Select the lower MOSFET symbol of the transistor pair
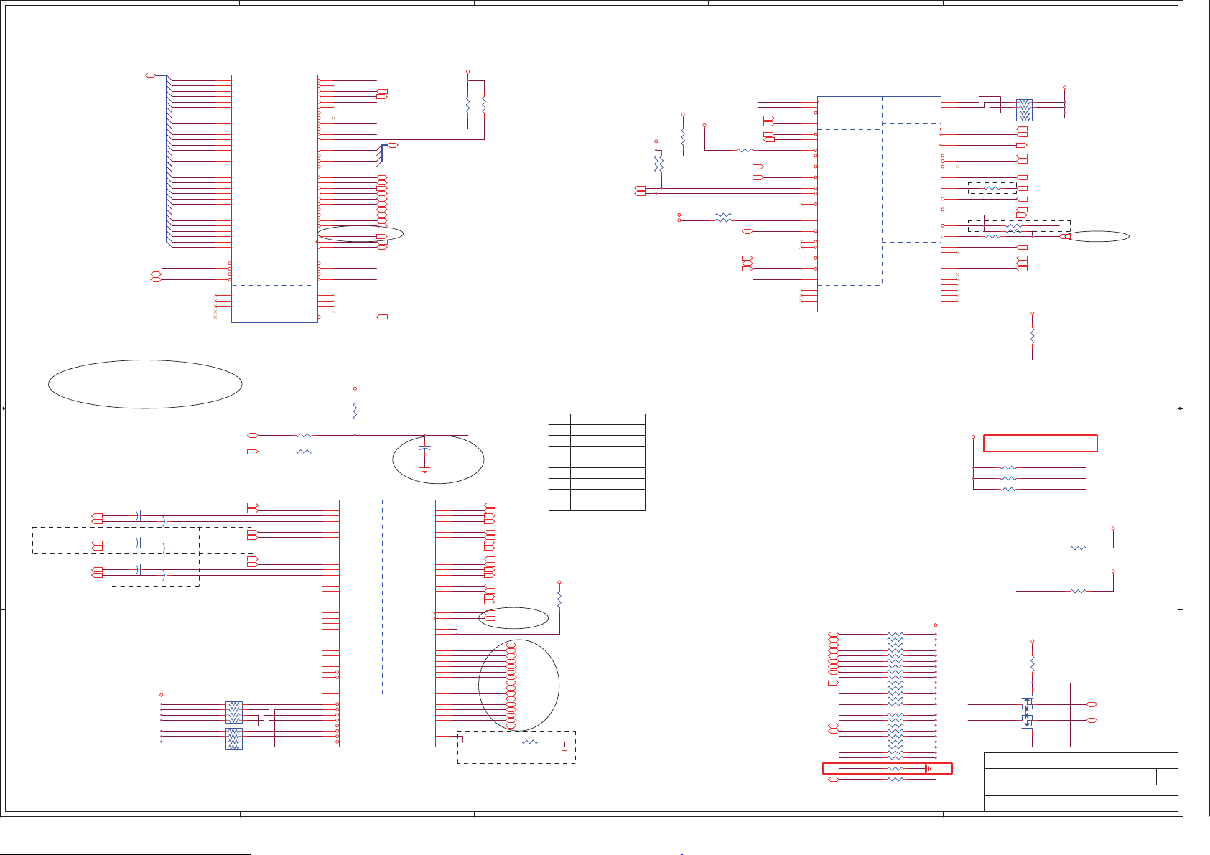1210x855 pixels. pyautogui.click(x=1027, y=720)
